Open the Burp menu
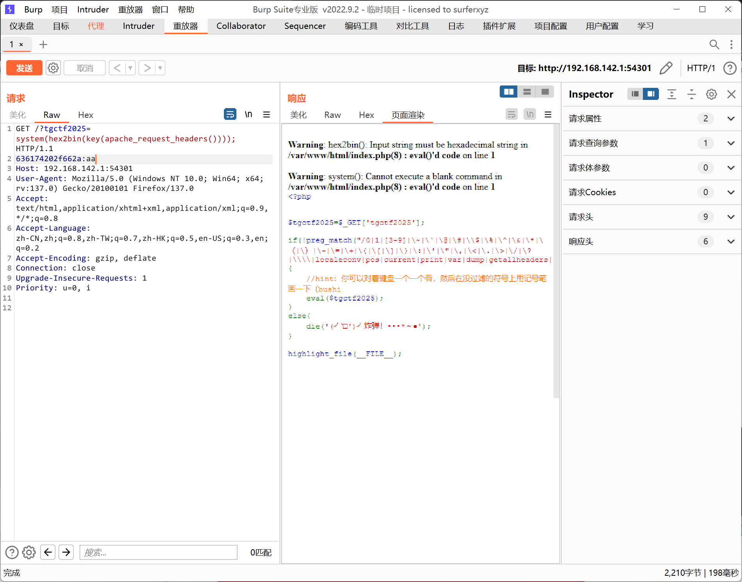742x582 pixels. (33, 9)
